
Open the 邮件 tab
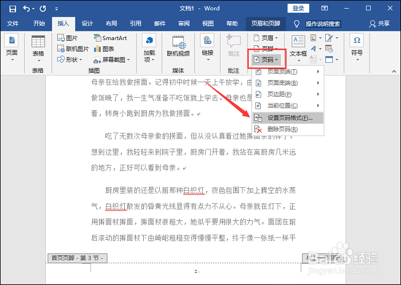(x=160, y=23)
